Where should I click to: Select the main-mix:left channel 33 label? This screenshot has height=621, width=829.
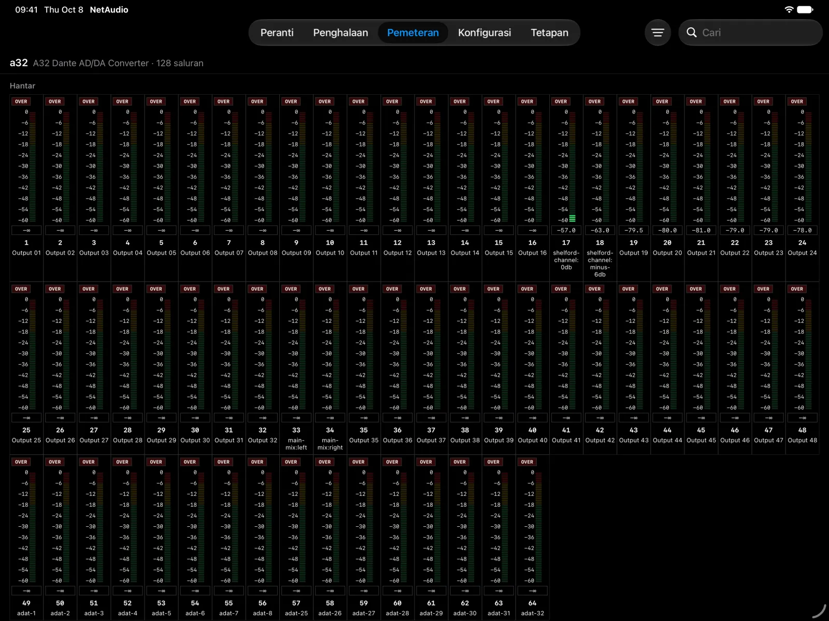tap(296, 444)
